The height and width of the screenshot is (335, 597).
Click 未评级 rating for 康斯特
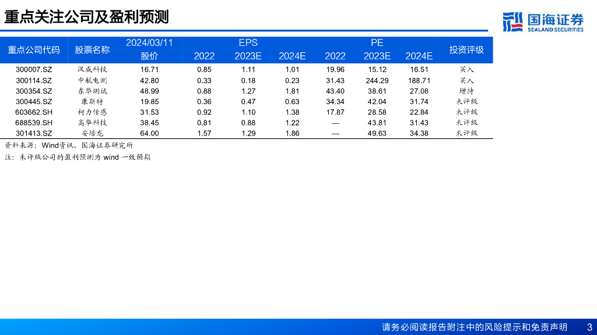466,102
